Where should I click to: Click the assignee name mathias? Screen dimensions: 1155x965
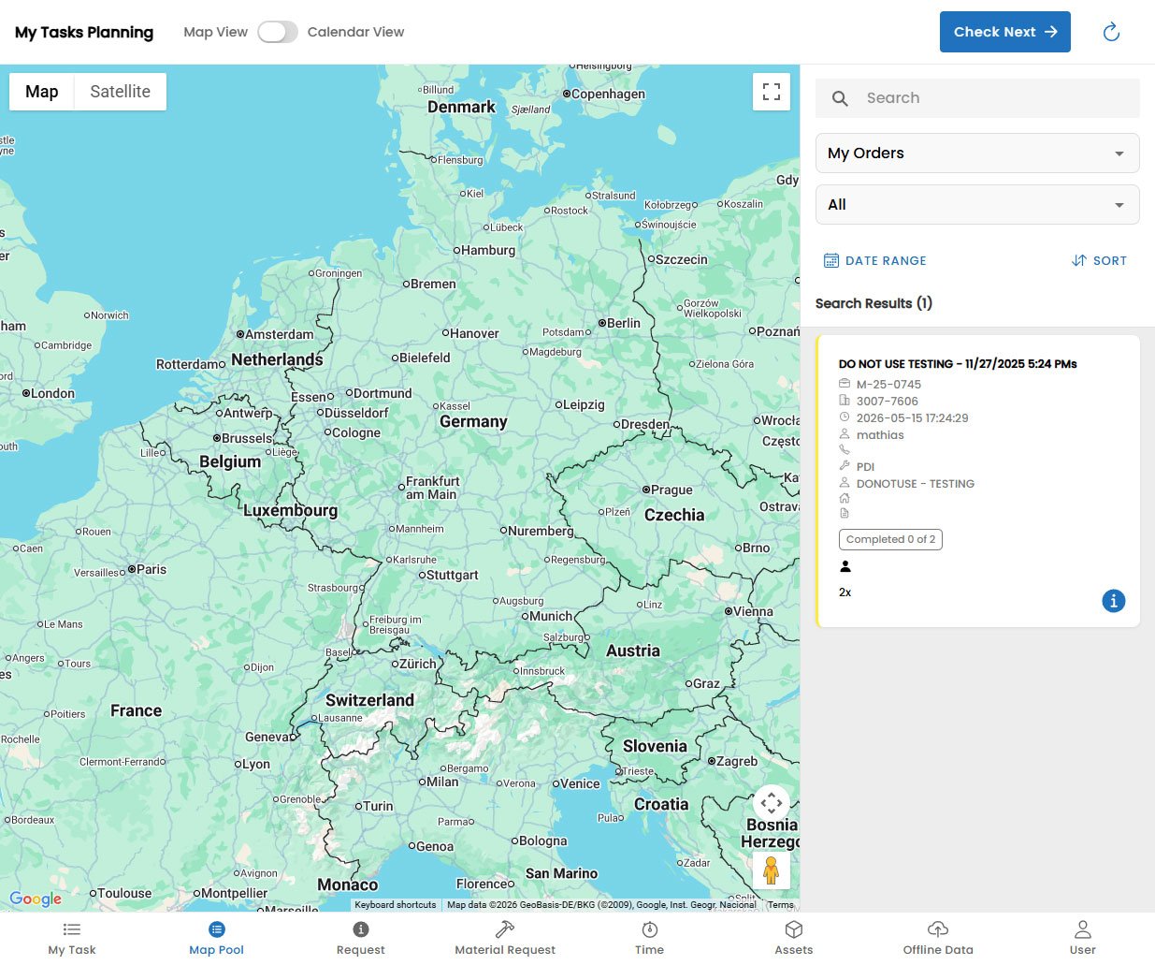coord(880,435)
